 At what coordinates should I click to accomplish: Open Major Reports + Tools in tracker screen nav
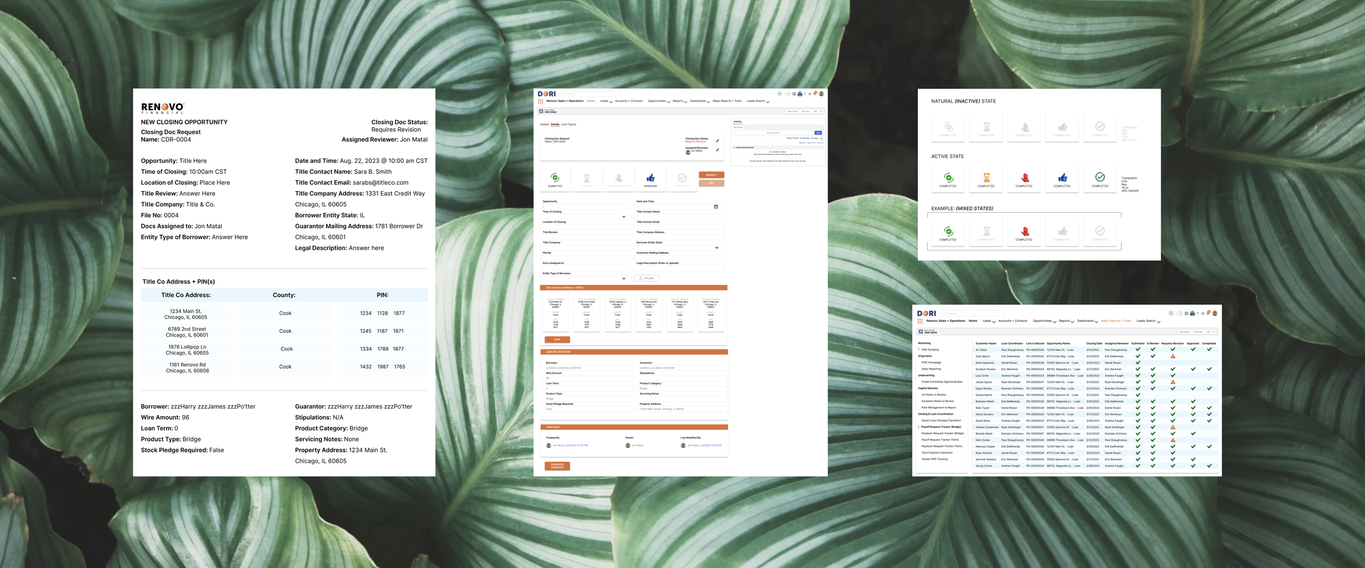tap(1116, 321)
